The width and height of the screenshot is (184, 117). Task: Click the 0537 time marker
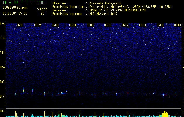coord(125,25)
